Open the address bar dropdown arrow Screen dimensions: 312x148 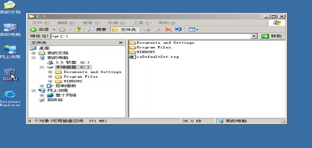click(254, 36)
